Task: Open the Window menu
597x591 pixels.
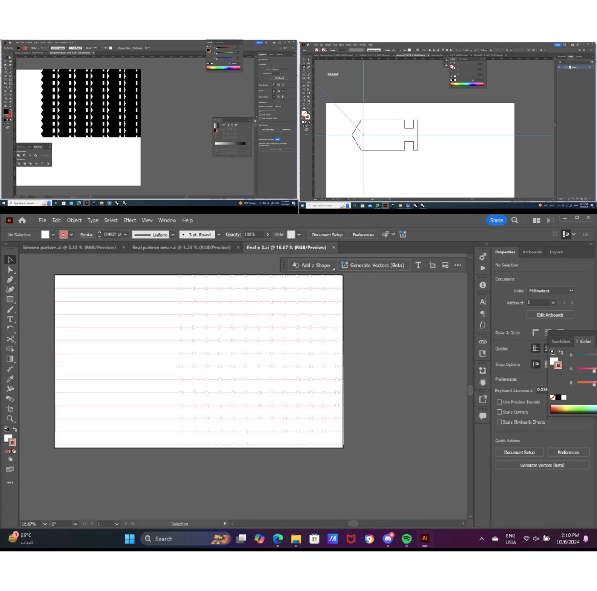Action: pyautogui.click(x=167, y=220)
